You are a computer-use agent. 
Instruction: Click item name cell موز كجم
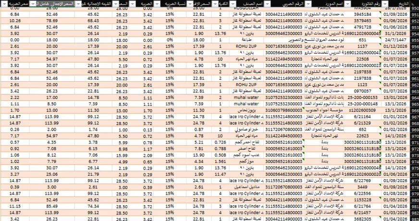pos(246,162)
